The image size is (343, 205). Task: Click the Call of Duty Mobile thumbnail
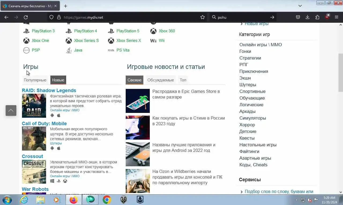pos(34,139)
